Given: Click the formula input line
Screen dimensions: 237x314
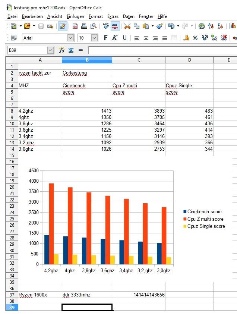Looking at the screenshot, I should (163, 50).
